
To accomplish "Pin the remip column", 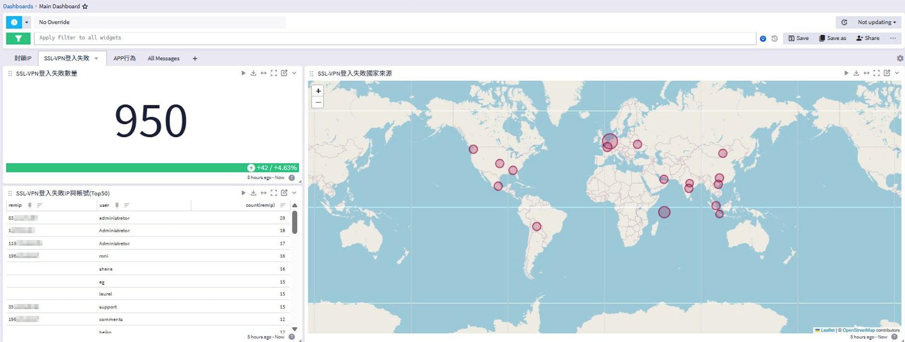I will click(x=30, y=205).
